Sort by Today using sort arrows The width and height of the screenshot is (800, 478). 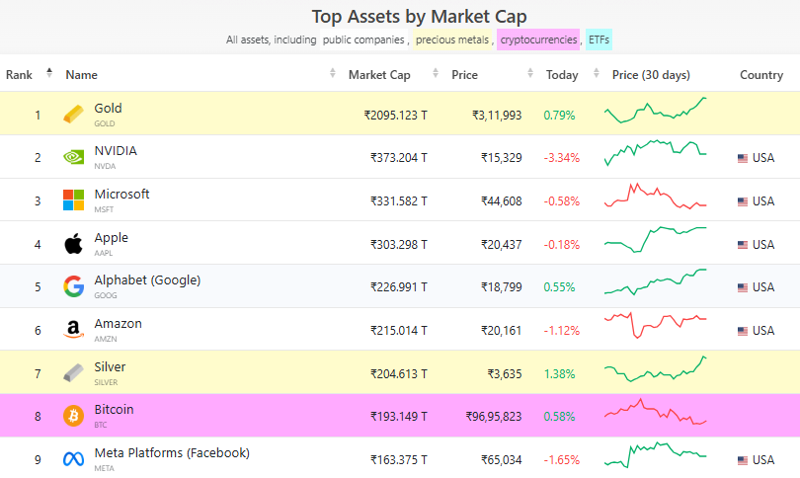coord(596,73)
